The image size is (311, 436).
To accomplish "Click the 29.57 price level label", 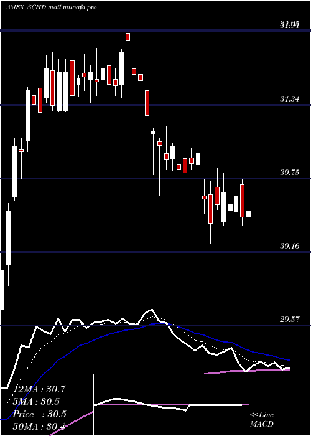I will pos(289,319).
